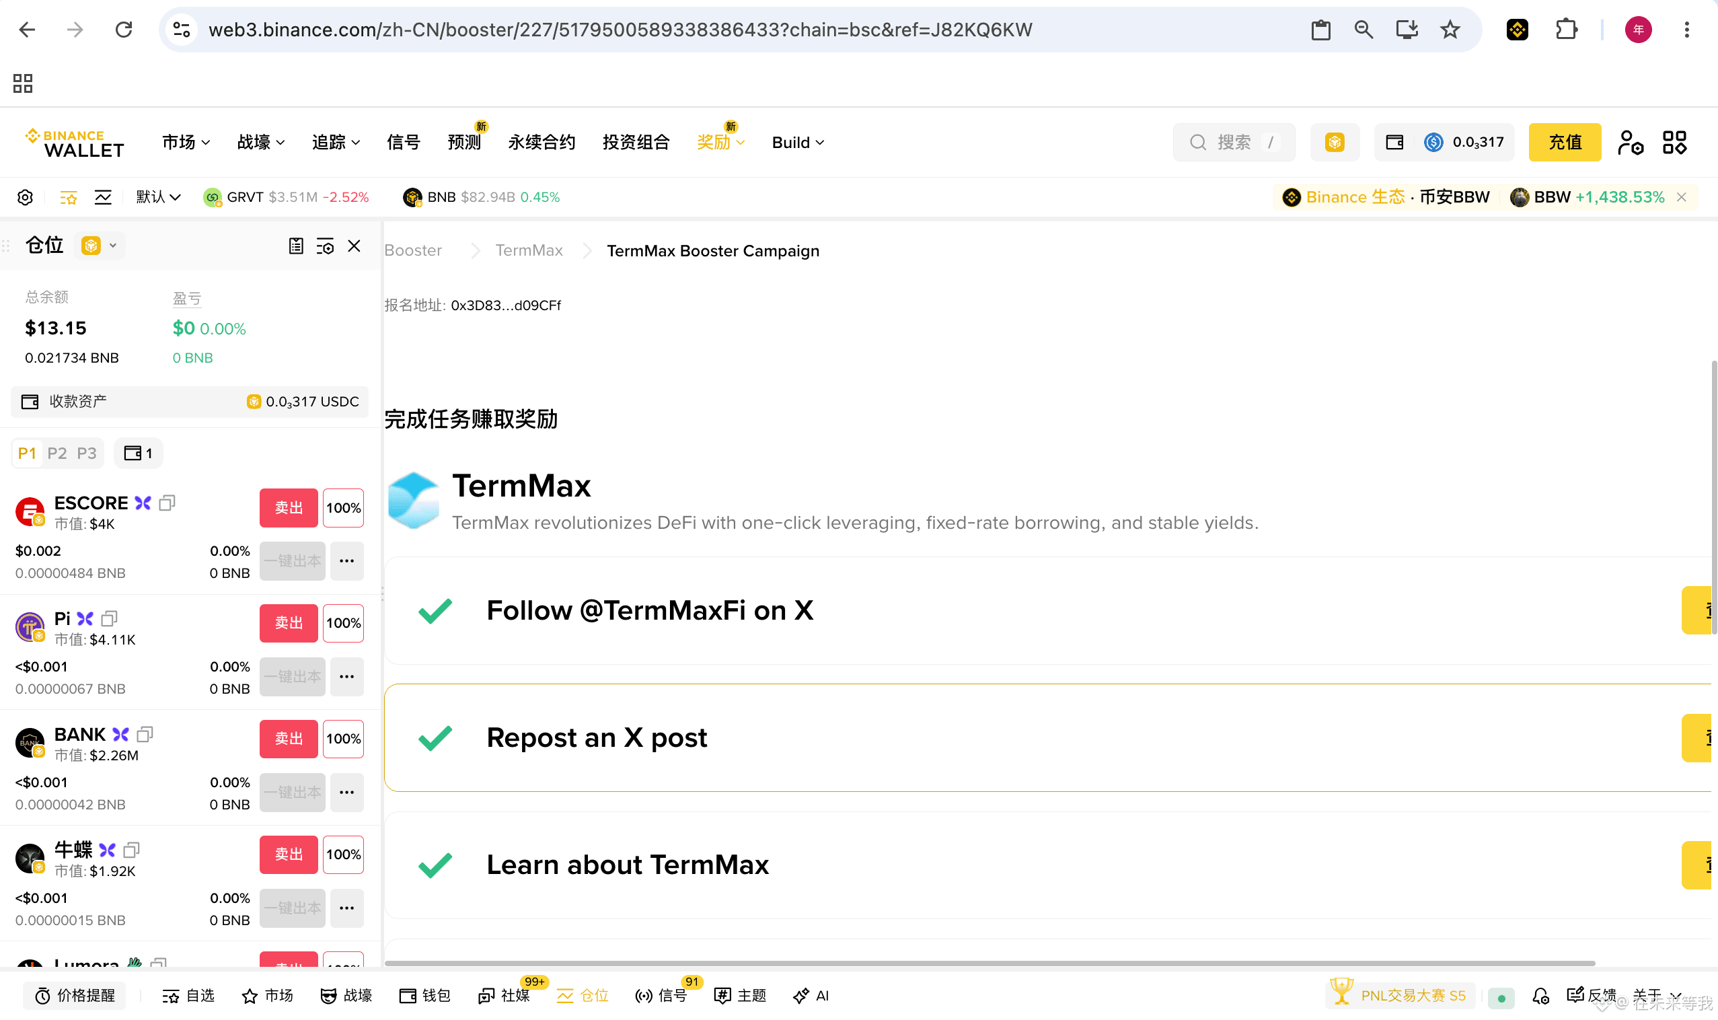This screenshot has height=1020, width=1718.
Task: Open more options for BANK position
Action: (347, 793)
